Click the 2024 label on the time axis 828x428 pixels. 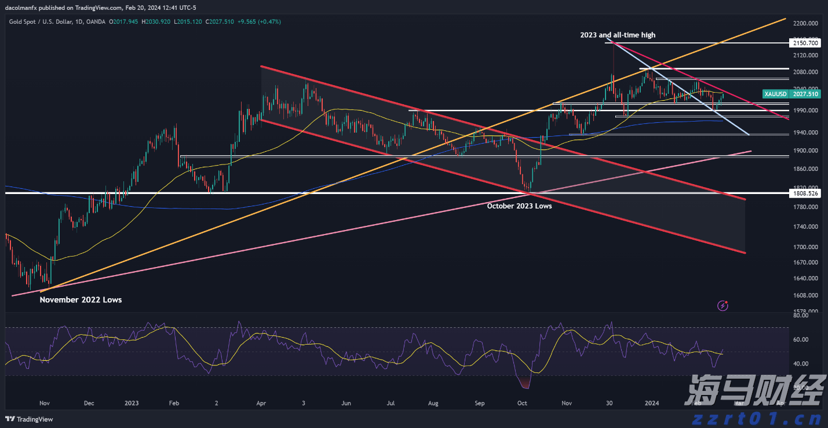pos(651,403)
